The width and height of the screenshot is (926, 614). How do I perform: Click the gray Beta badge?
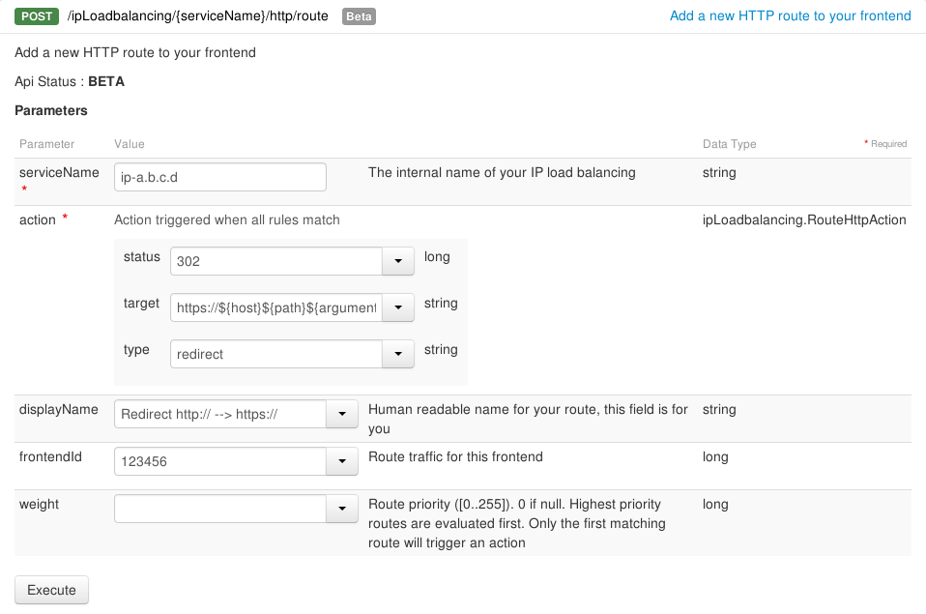(359, 16)
